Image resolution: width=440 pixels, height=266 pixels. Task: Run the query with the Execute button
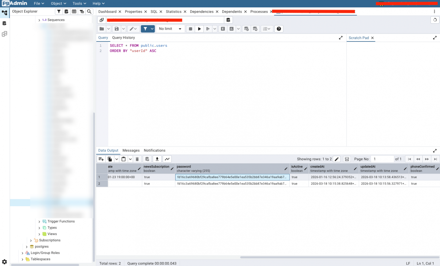pos(199,29)
